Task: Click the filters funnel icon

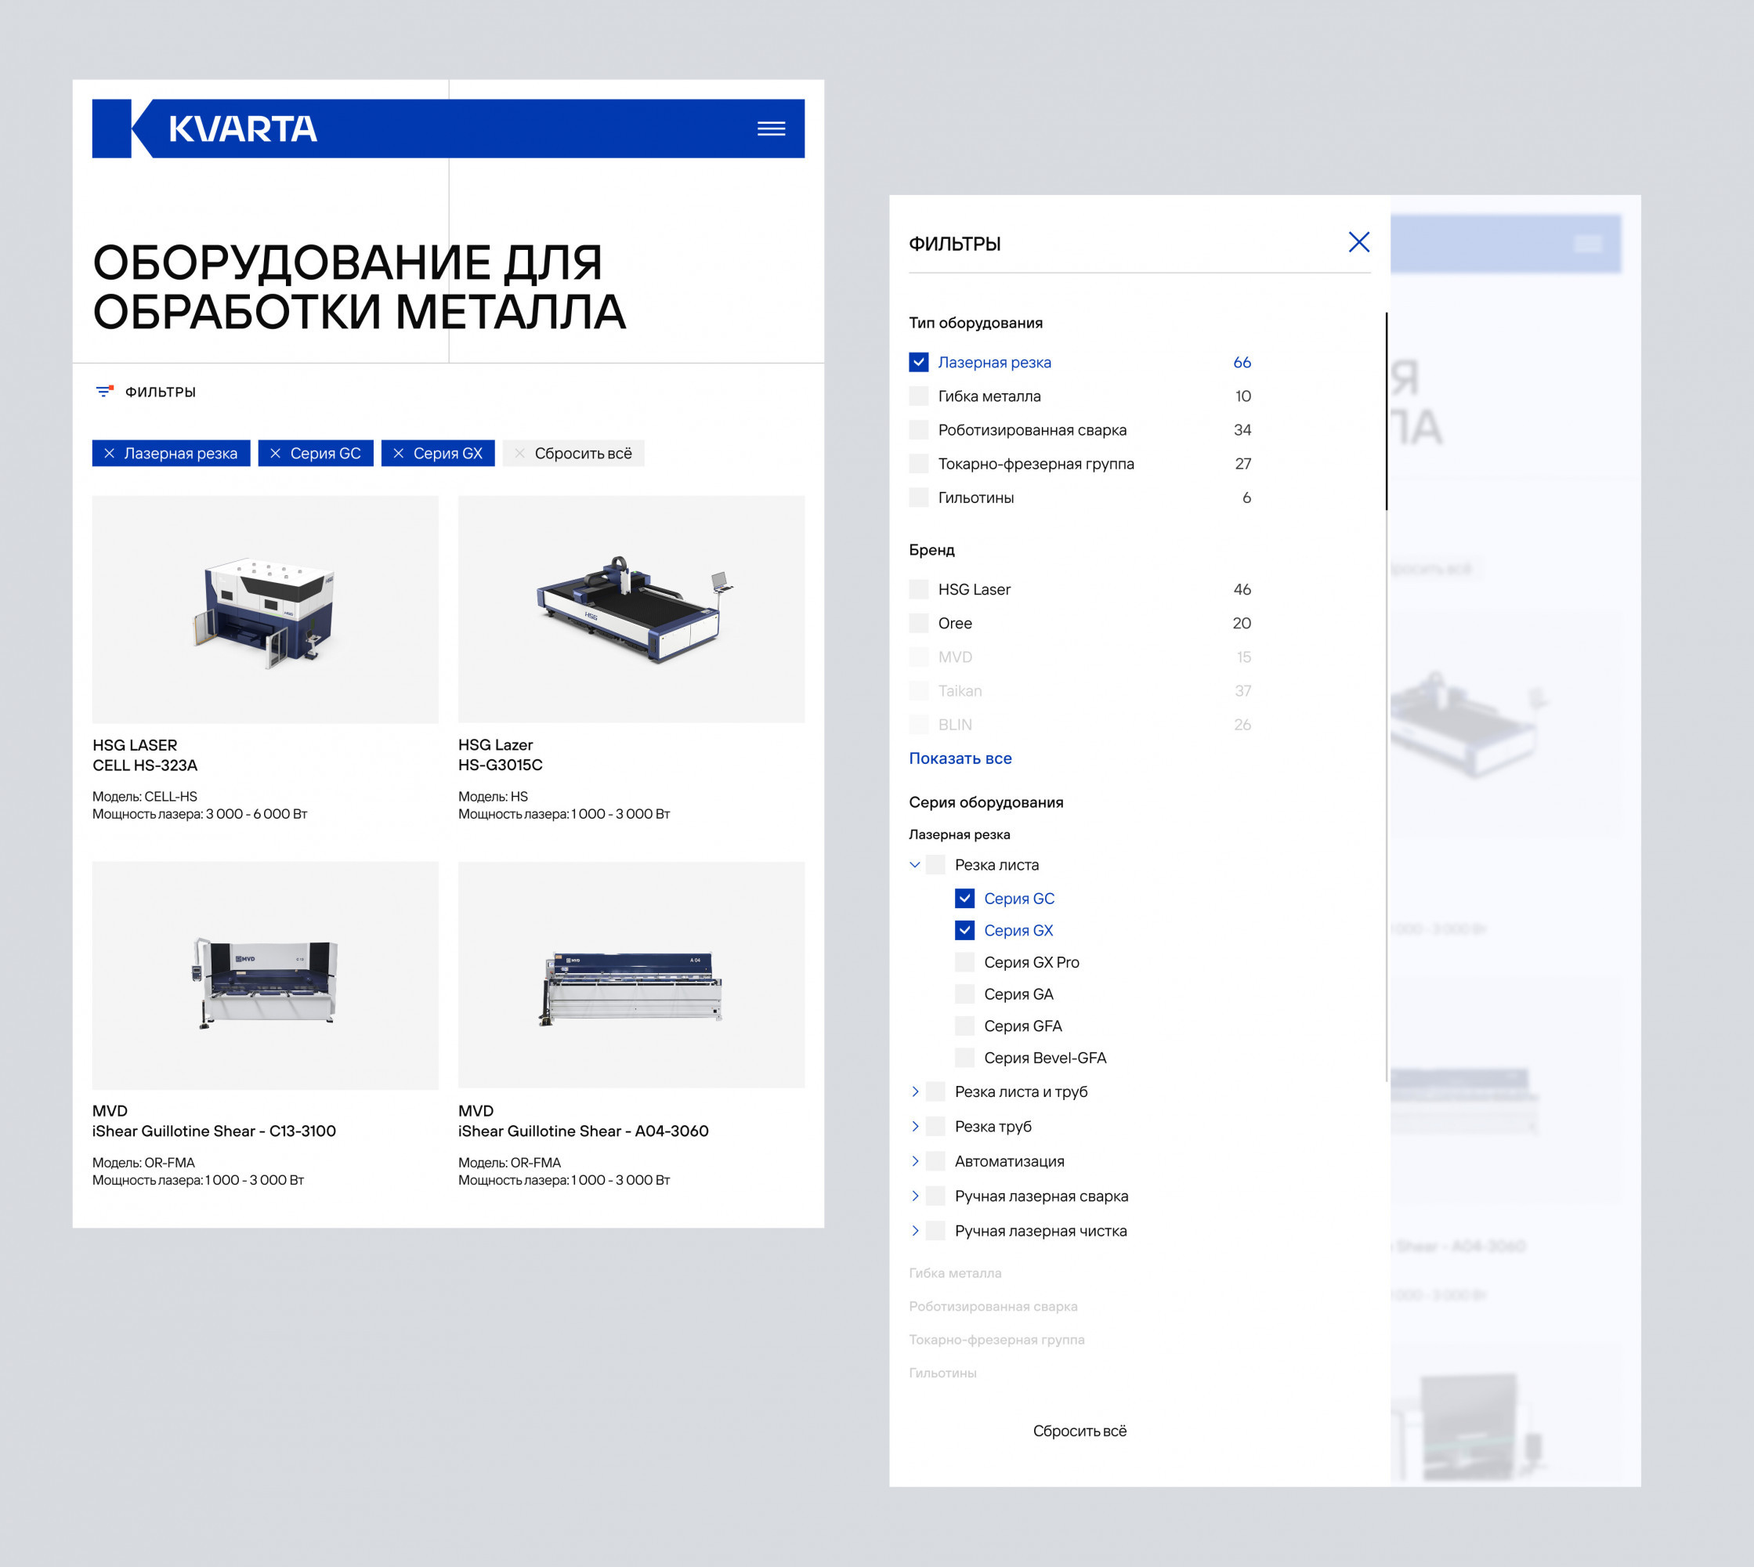Action: [104, 392]
